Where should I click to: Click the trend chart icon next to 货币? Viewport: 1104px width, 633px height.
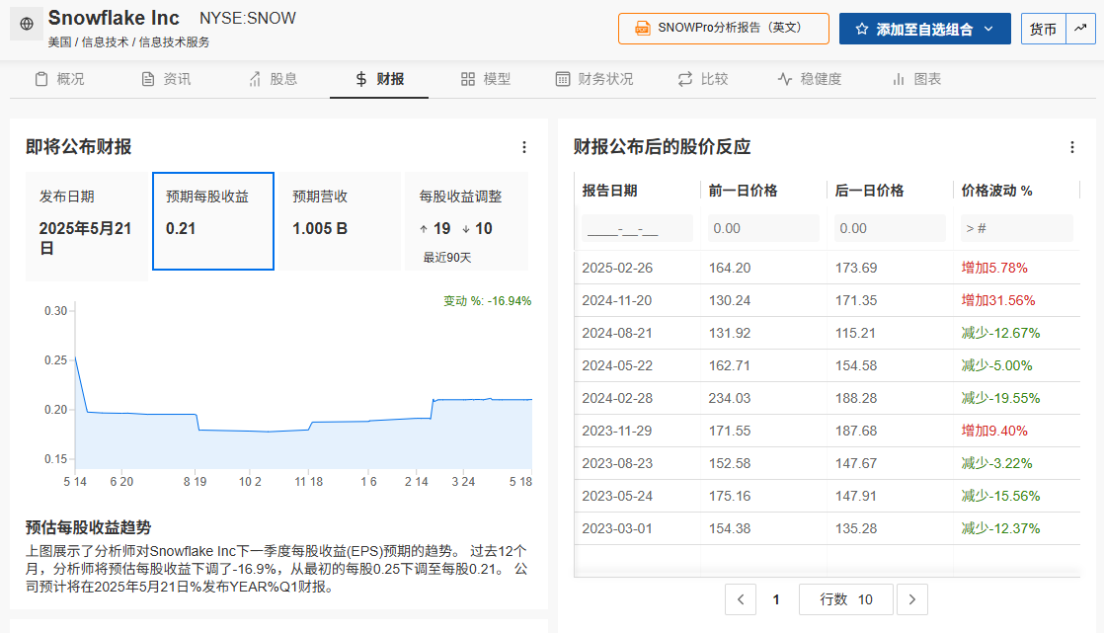pos(1080,29)
